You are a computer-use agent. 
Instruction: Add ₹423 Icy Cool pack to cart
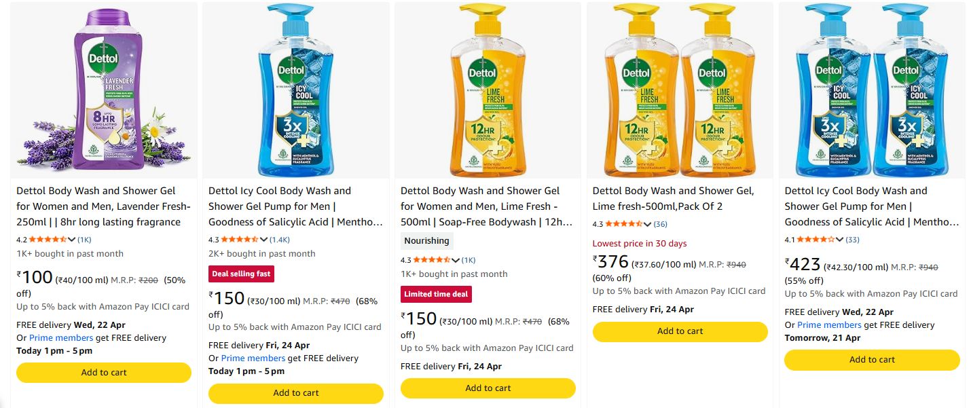[872, 360]
